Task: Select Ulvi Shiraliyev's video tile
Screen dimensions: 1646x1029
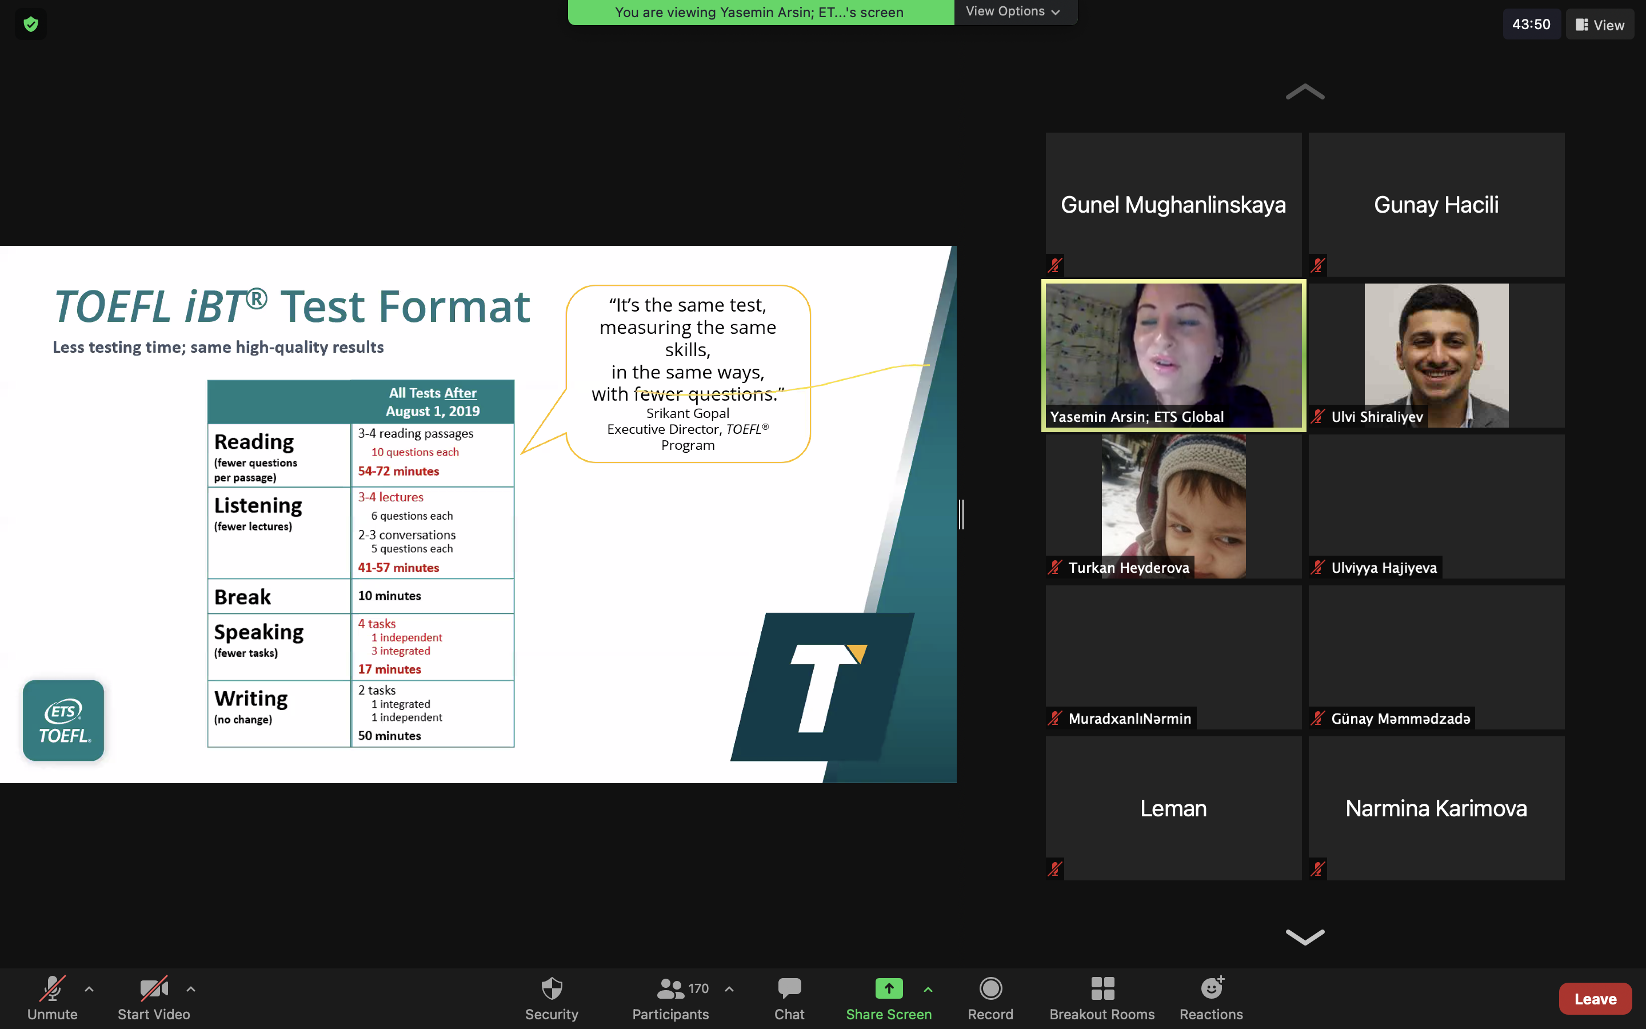Action: click(x=1436, y=355)
